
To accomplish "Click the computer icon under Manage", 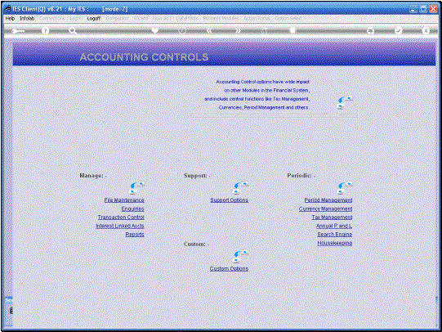I will coord(136,188).
